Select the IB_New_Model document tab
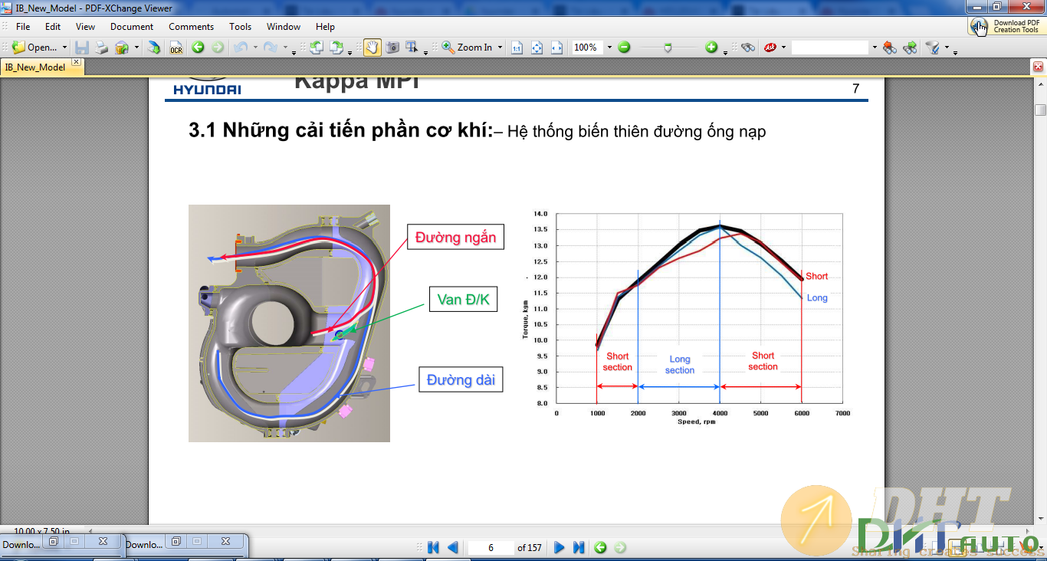This screenshot has height=561, width=1047. tap(35, 67)
